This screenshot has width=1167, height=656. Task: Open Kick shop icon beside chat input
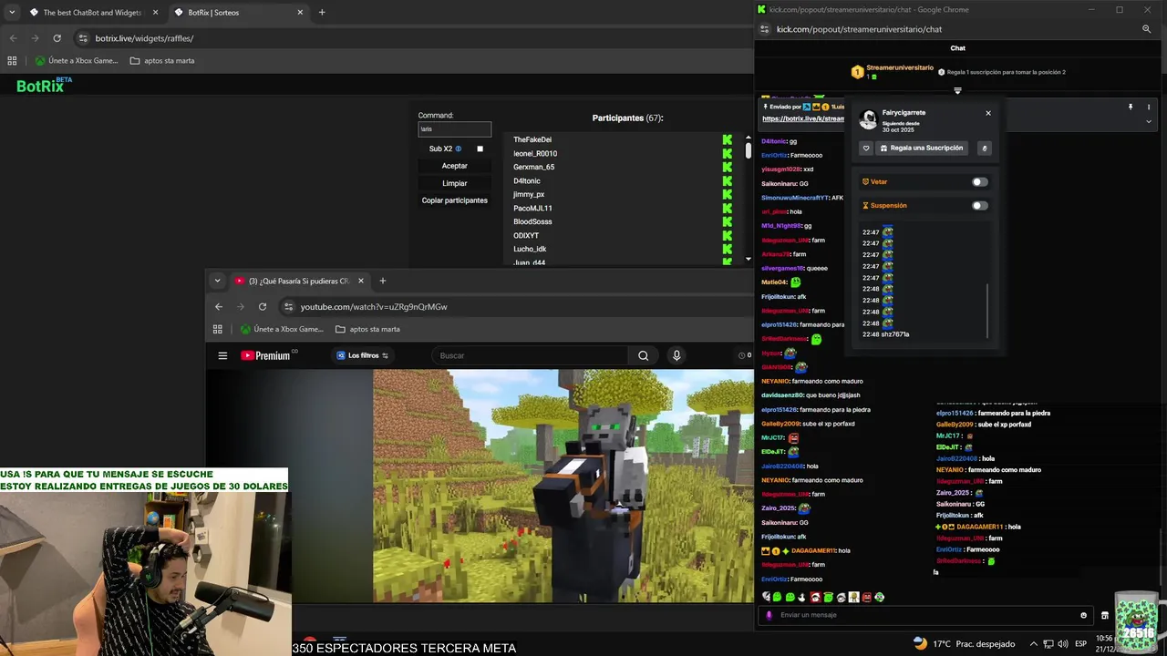[x=1105, y=615]
